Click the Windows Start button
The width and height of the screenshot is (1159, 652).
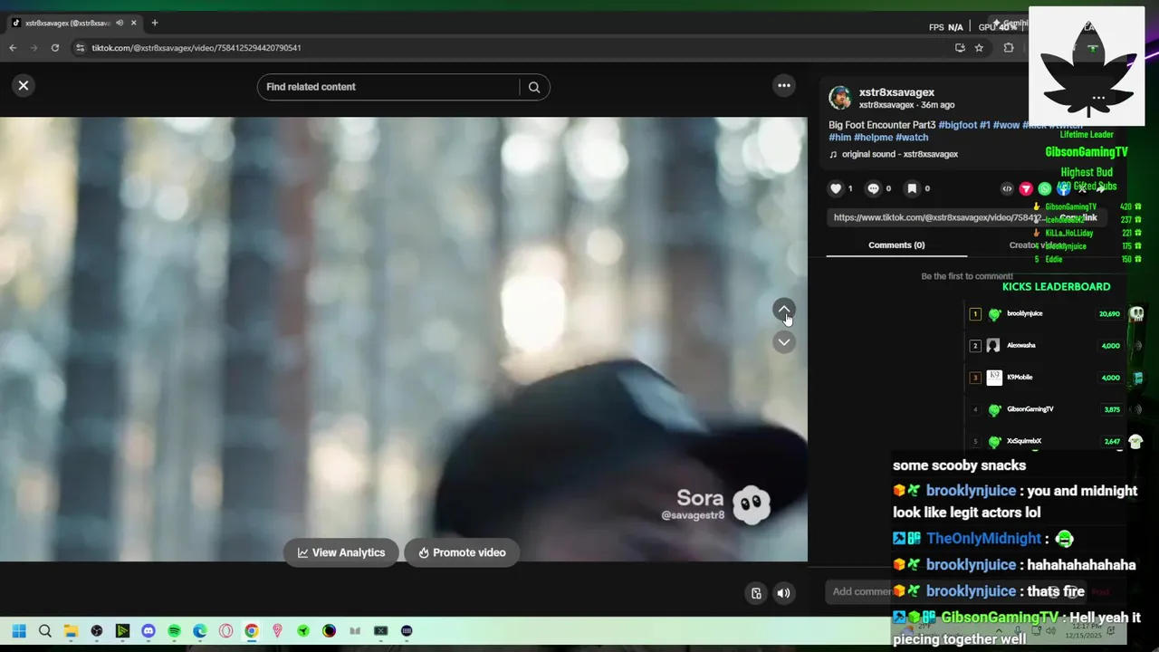tap(19, 631)
